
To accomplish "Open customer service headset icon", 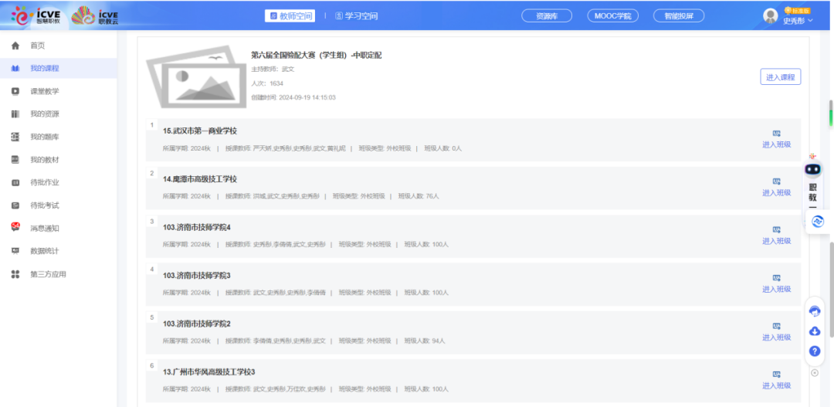I will (815, 311).
